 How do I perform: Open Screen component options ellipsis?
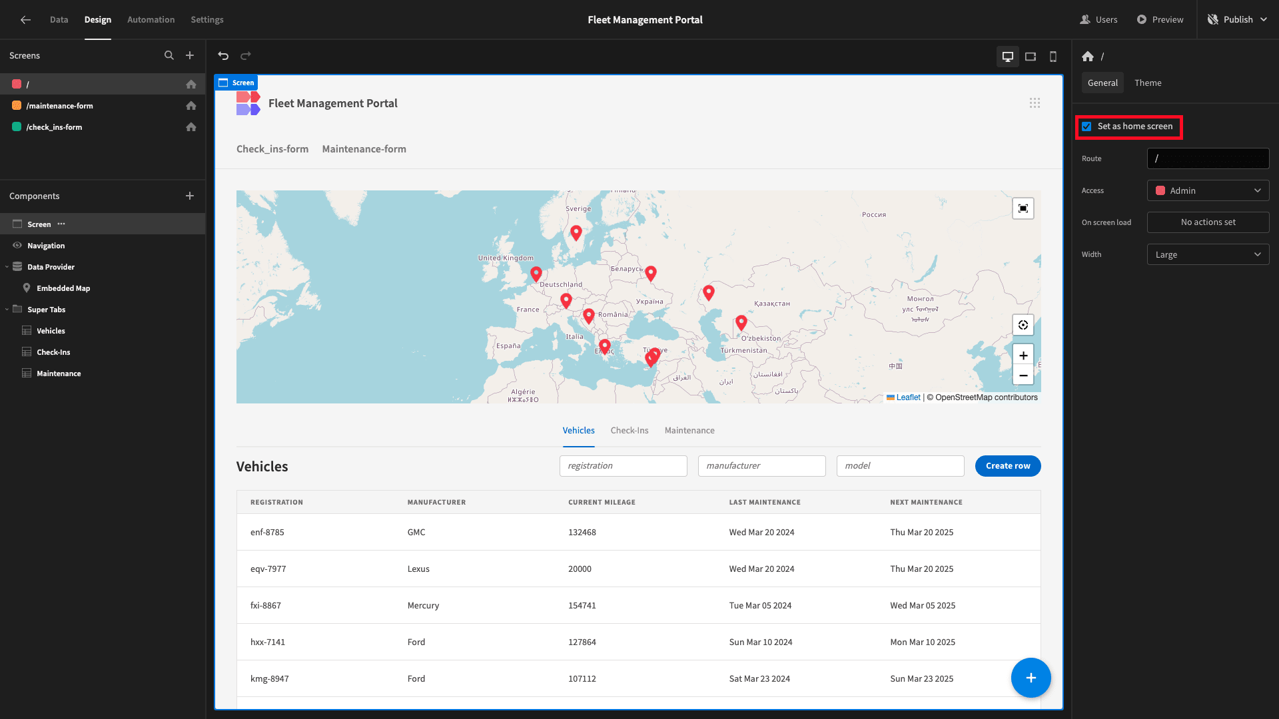[x=61, y=224]
